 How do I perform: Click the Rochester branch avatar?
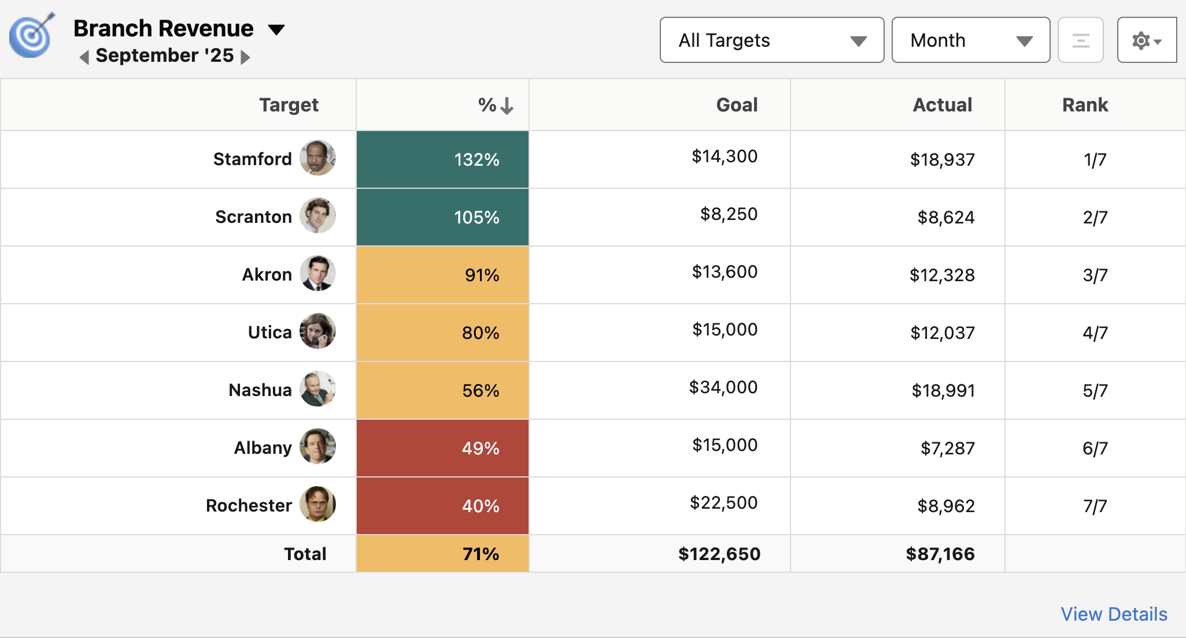[317, 505]
